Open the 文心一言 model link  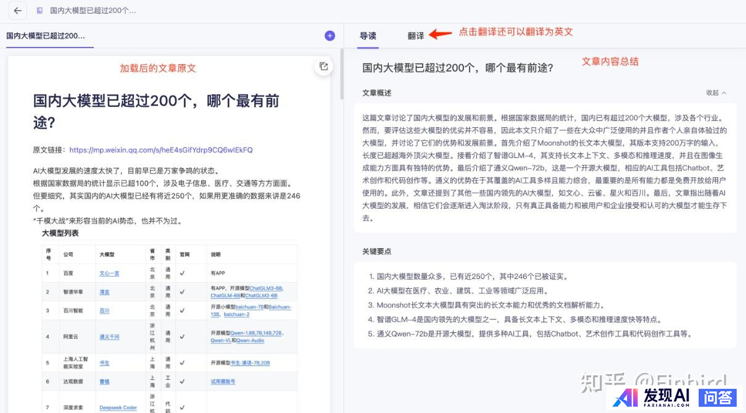(x=109, y=273)
